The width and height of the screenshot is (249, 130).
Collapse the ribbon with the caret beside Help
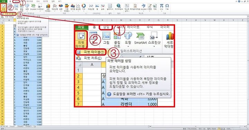pos(237,1)
